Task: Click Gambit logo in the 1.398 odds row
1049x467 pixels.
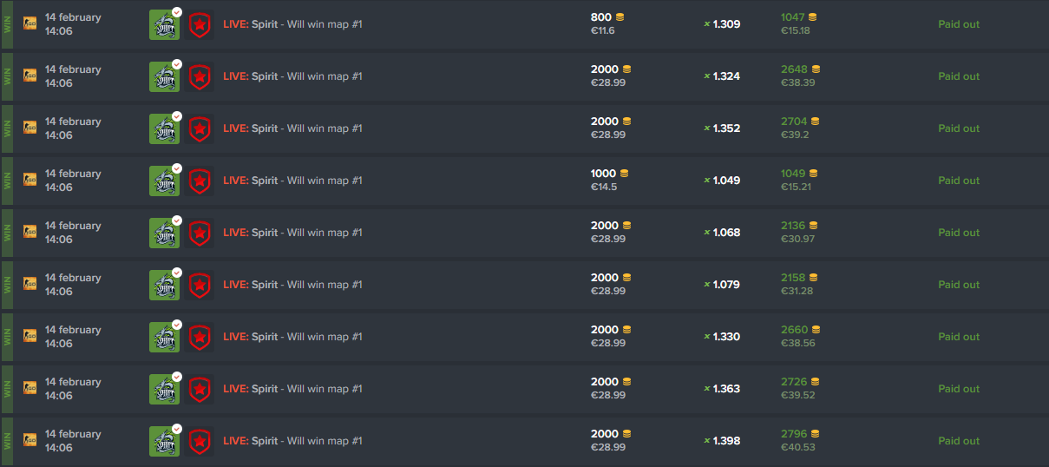Action: tap(200, 441)
